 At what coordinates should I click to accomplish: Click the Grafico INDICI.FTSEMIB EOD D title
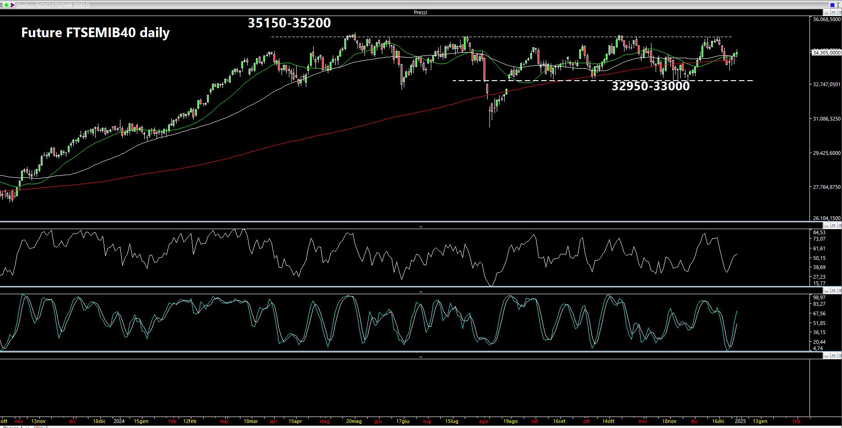pyautogui.click(x=53, y=5)
